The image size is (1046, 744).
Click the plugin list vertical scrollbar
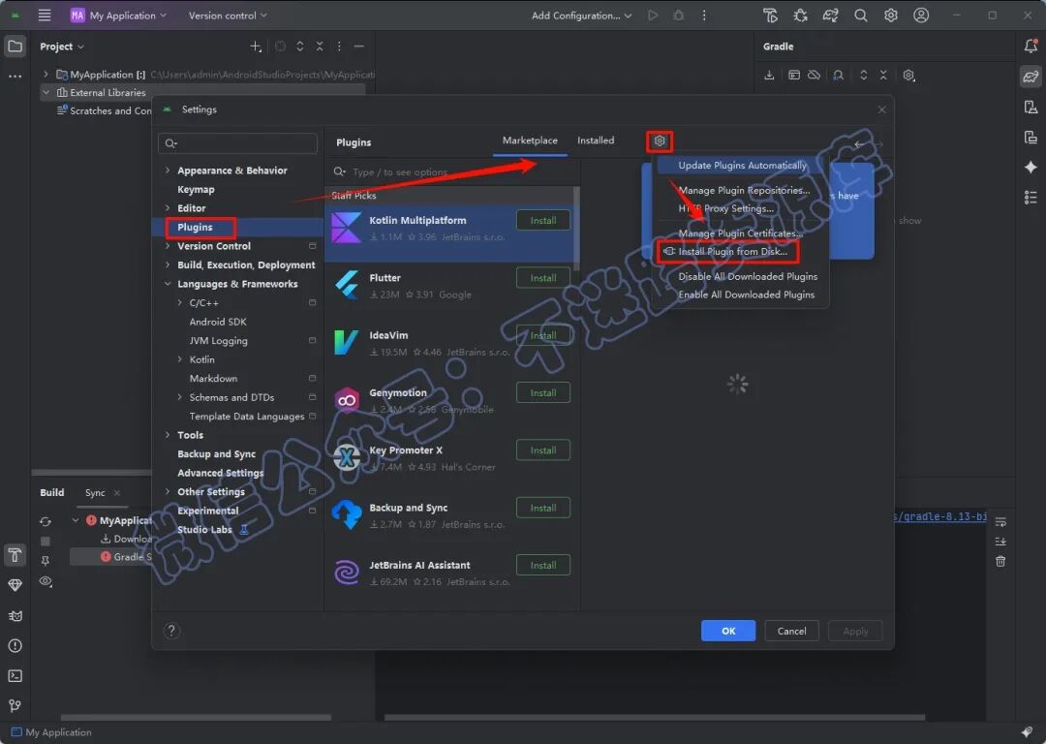(x=576, y=229)
